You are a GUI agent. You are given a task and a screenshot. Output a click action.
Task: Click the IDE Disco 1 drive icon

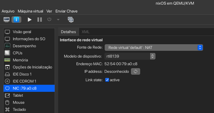[x=7, y=74]
